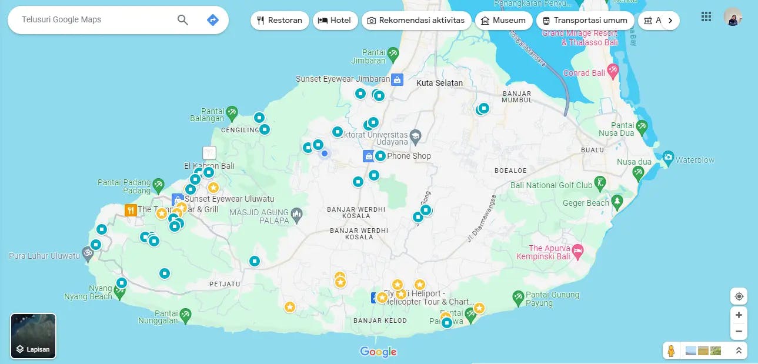Viewport: 758px width, 364px height.
Task: Open the Geger Beach marker
Action: (x=617, y=202)
